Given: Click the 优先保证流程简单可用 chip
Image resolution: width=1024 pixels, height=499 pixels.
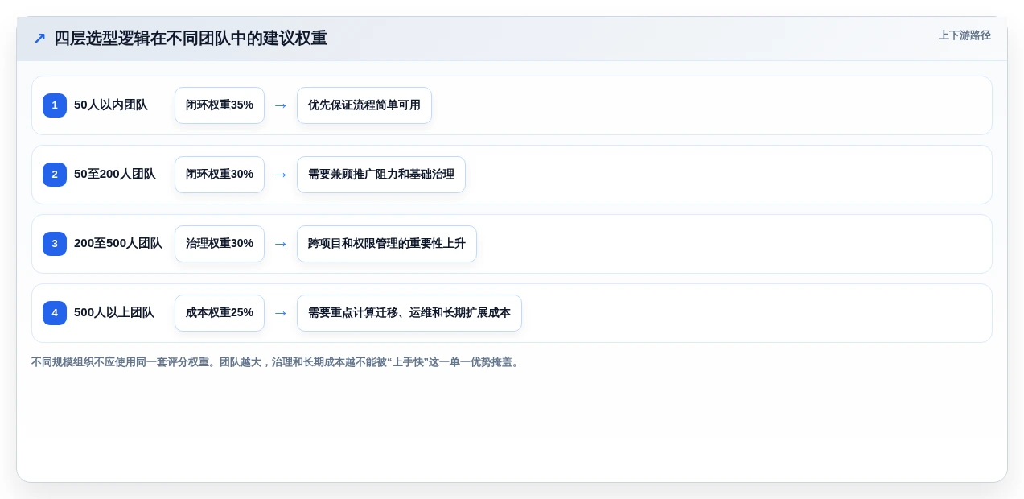Looking at the screenshot, I should [364, 105].
